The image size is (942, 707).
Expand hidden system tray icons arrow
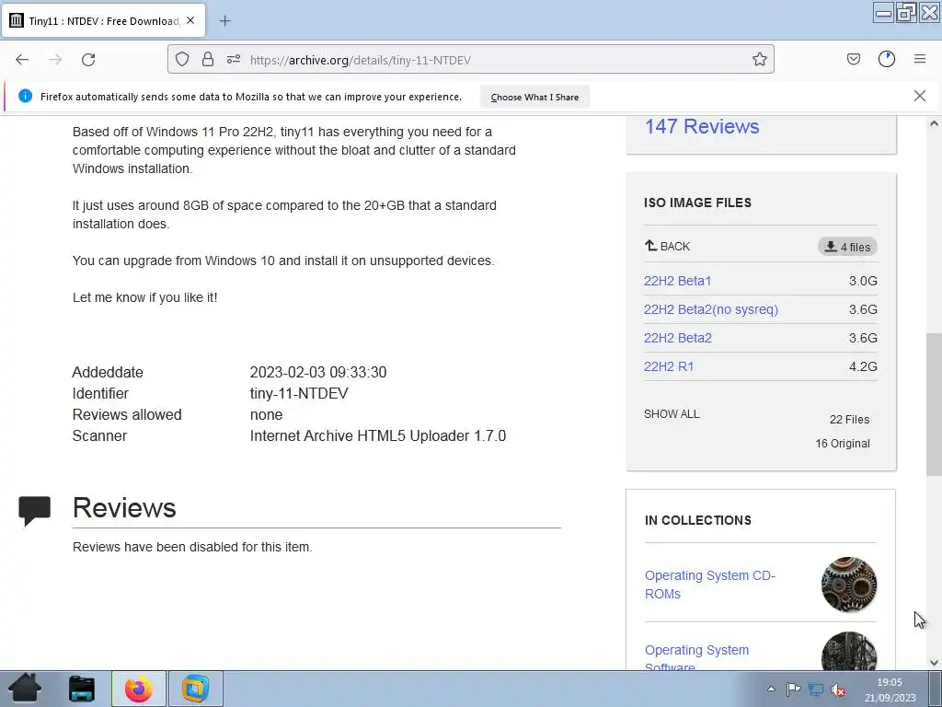tap(772, 689)
